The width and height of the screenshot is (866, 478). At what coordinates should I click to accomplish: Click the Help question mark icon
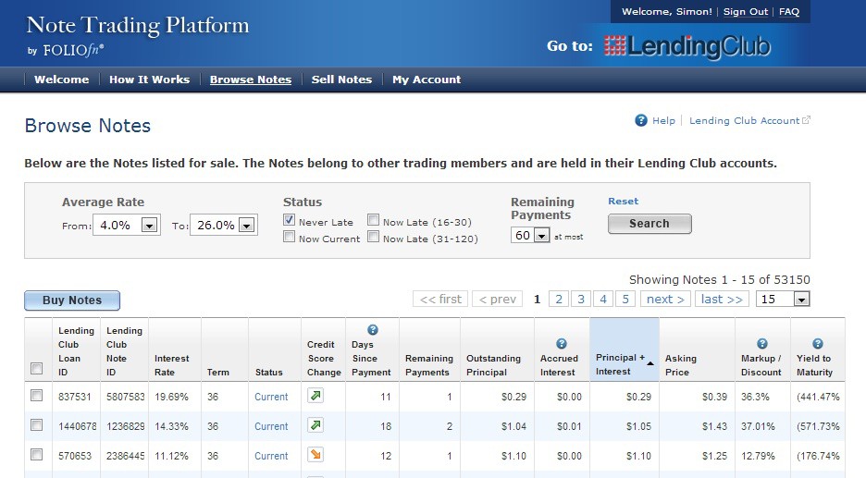[x=641, y=121]
